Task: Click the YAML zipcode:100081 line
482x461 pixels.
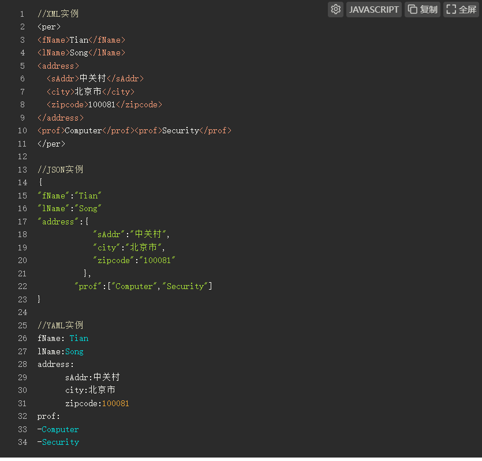Action: pos(97,403)
